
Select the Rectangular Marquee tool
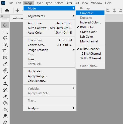pos(5,31)
